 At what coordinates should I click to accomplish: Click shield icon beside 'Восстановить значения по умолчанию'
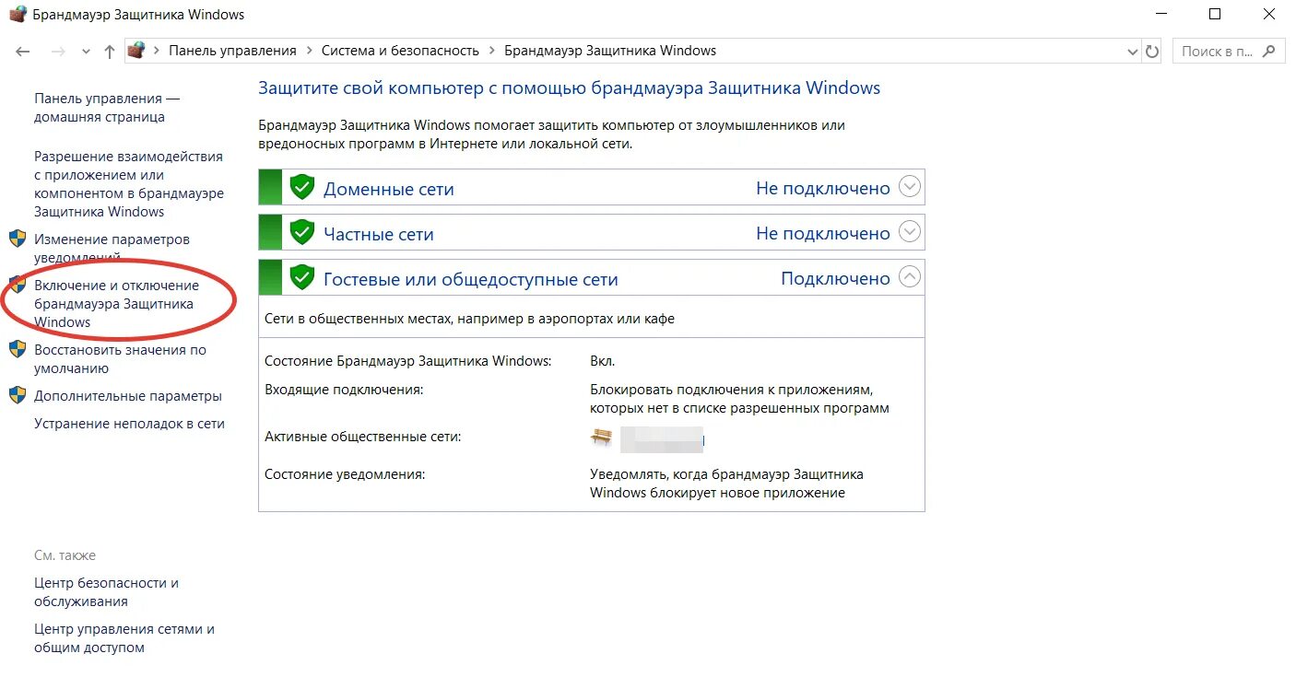[x=17, y=350]
